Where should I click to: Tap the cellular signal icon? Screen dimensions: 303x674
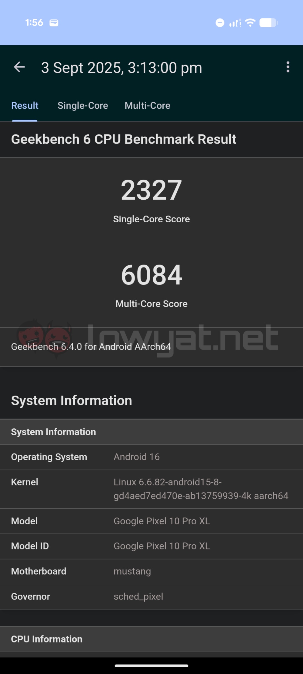pos(235,23)
